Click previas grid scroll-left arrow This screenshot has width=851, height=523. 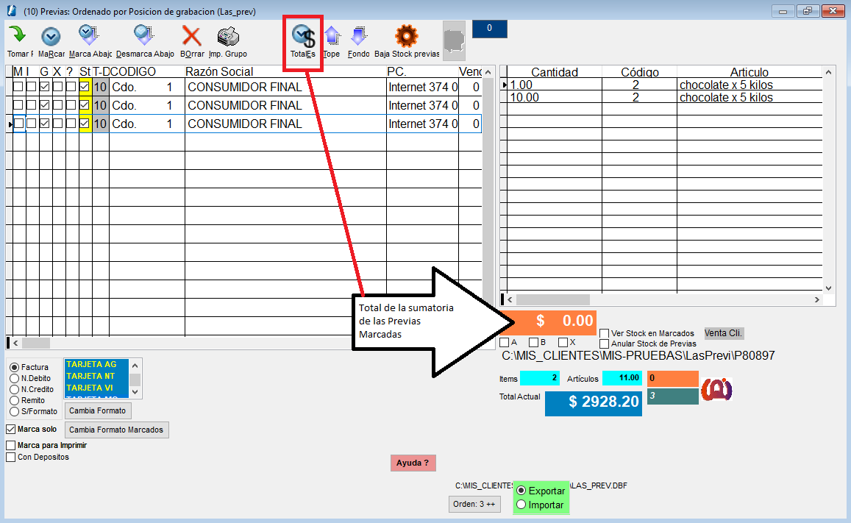tap(15, 343)
